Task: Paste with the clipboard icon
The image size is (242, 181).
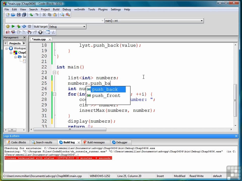Action: (55, 15)
